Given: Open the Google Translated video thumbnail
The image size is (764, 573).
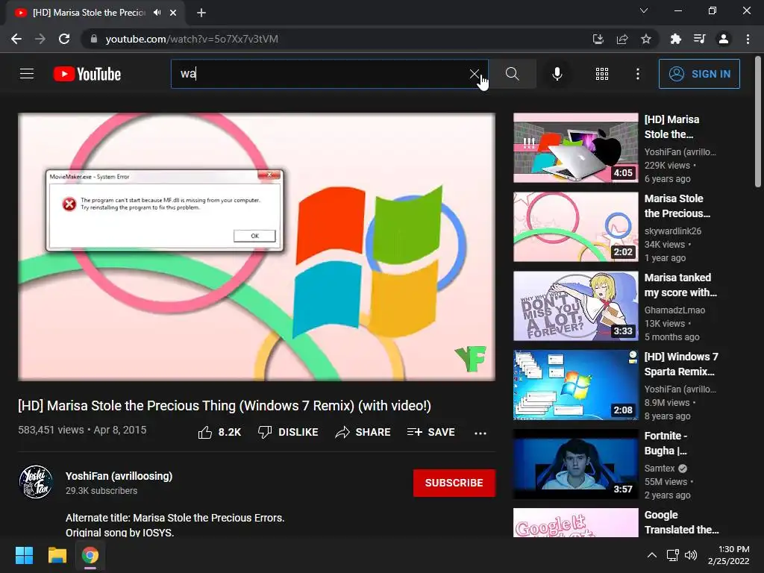Looking at the screenshot, I should point(576,522).
